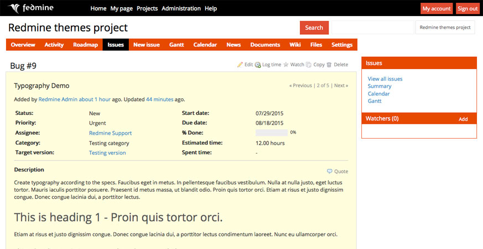Open the Calendar tab
This screenshot has height=249, width=483.
click(x=205, y=45)
